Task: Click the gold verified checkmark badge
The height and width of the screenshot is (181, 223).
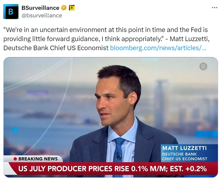Action: [64, 8]
